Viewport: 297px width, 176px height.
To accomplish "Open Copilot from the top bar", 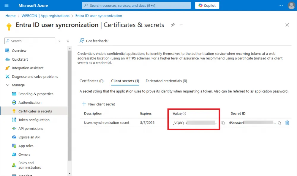I will point(207,5).
